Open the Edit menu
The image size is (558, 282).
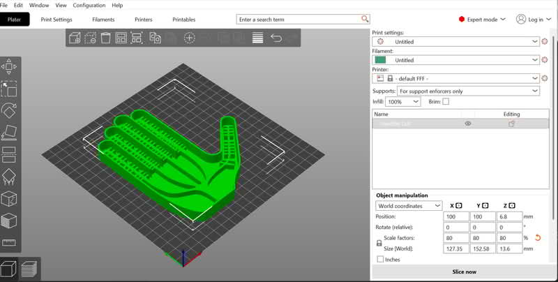(18, 6)
